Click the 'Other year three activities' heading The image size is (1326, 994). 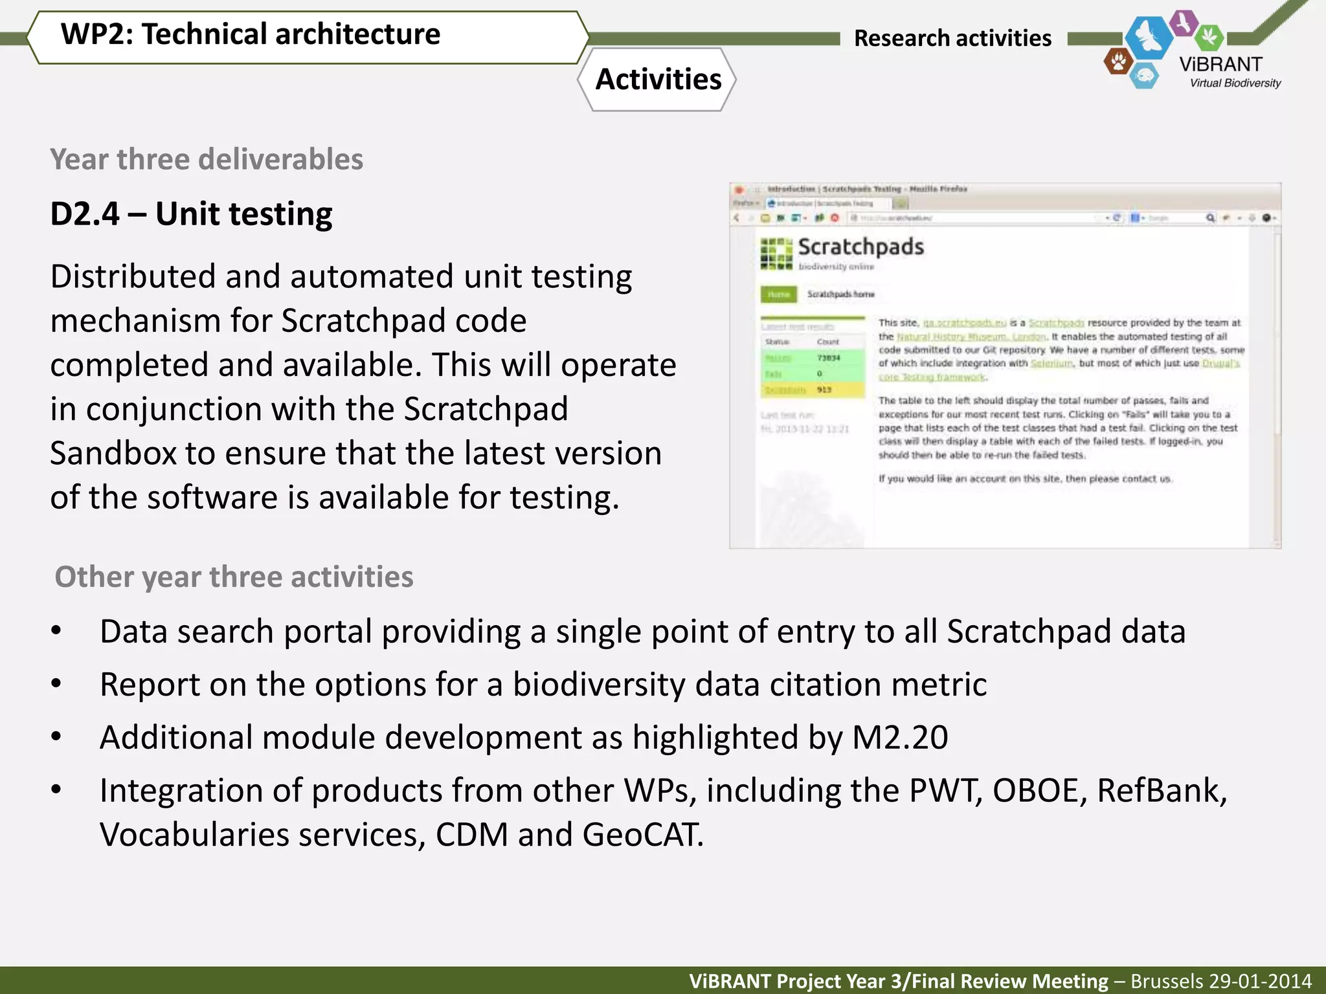(234, 577)
